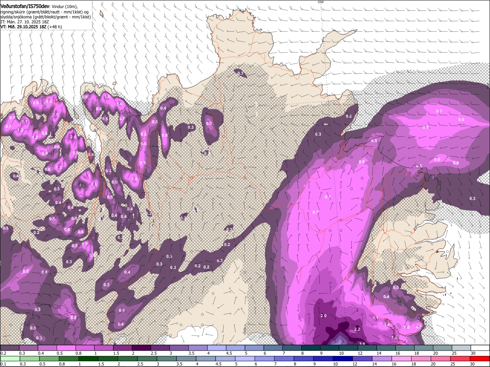
Task: Click the bottom-row legend swatch labeled 2.5
Action: pyautogui.click(x=147, y=359)
